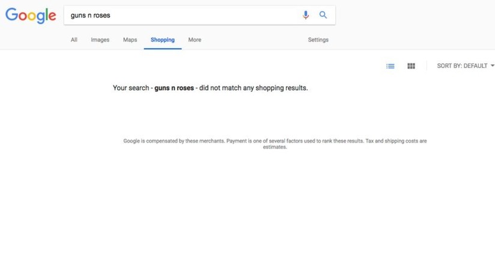Switch to list view layout
The height and width of the screenshot is (279, 495).
coord(390,66)
